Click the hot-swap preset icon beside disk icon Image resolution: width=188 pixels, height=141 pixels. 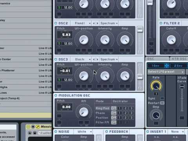[x=30, y=133]
